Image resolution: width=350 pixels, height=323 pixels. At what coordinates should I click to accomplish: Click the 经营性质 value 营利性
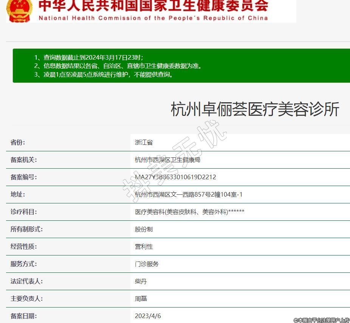click(x=144, y=246)
